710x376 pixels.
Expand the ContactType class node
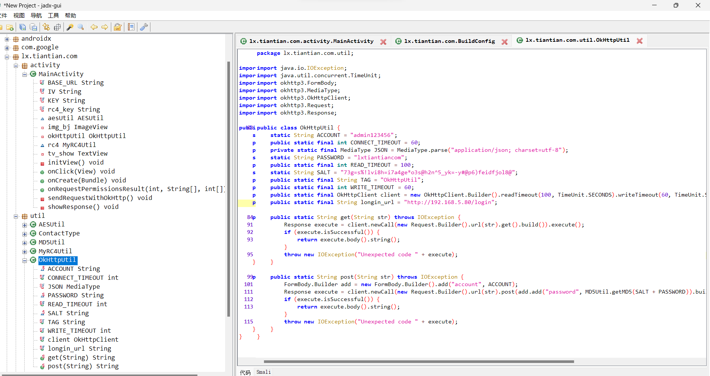25,234
